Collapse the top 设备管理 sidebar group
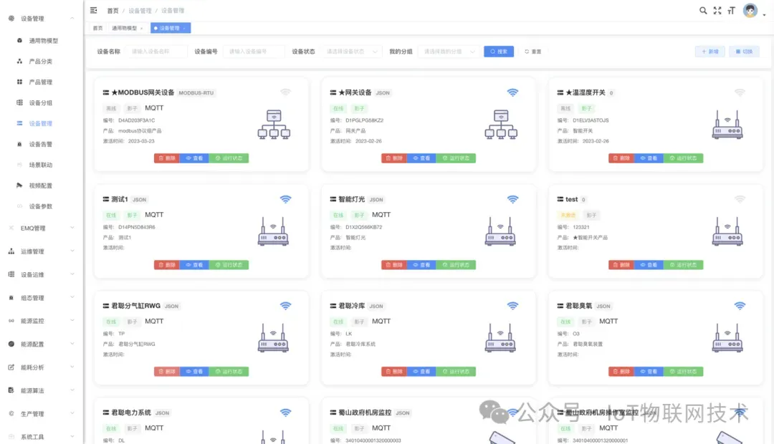The image size is (774, 444). tap(42, 18)
